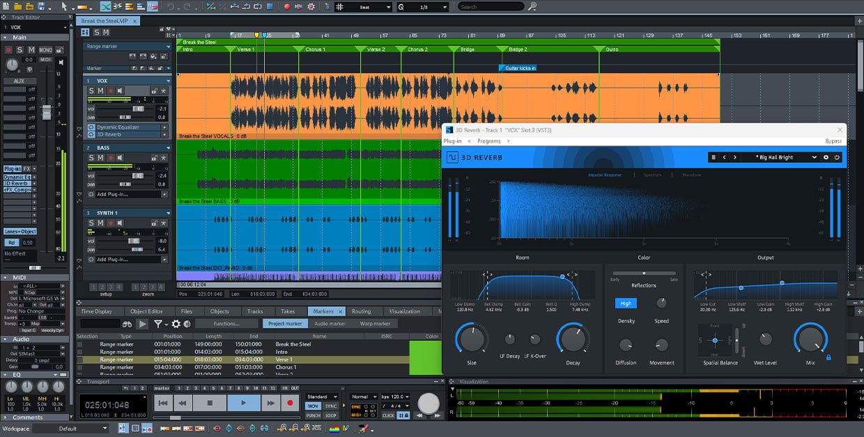Click Bypass in the plugin window header

point(833,141)
